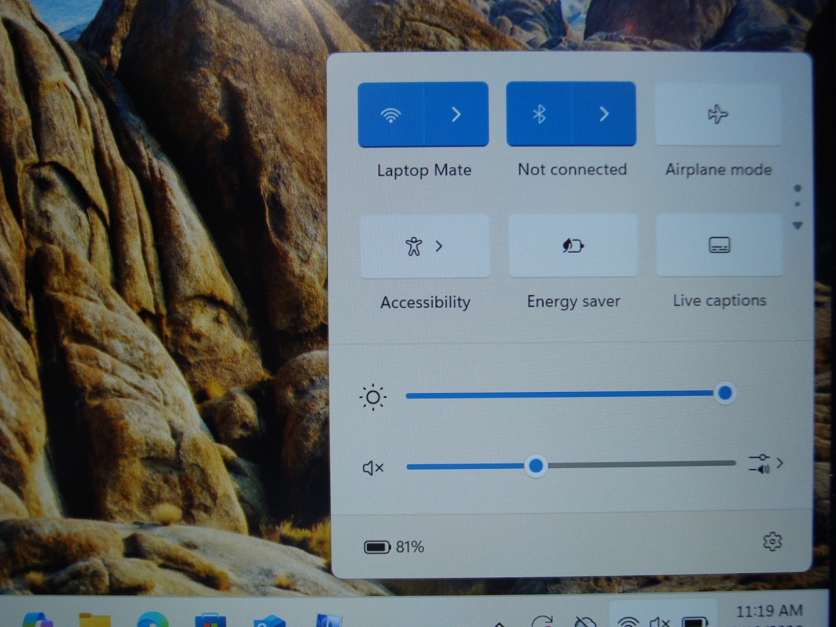
Task: Toggle Bluetooth off in quick settings
Action: [x=539, y=114]
